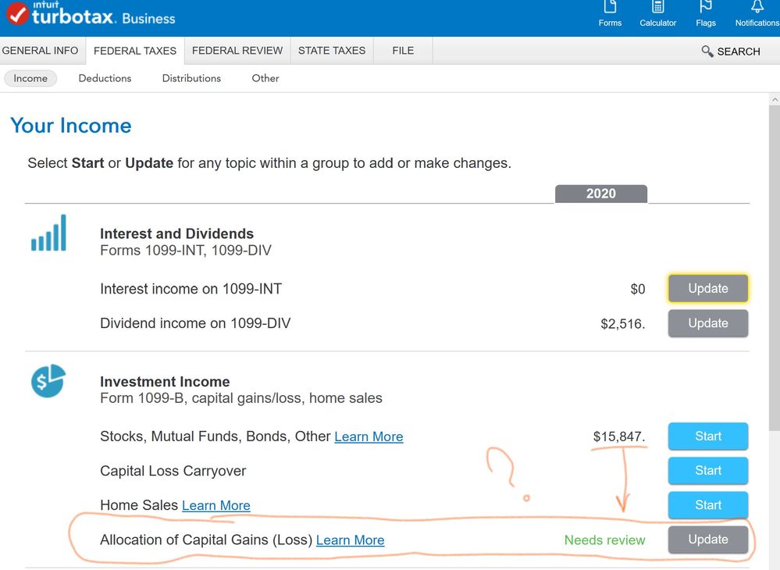This screenshot has width=780, height=570.
Task: Open the Calculator tool
Action: 657,9
